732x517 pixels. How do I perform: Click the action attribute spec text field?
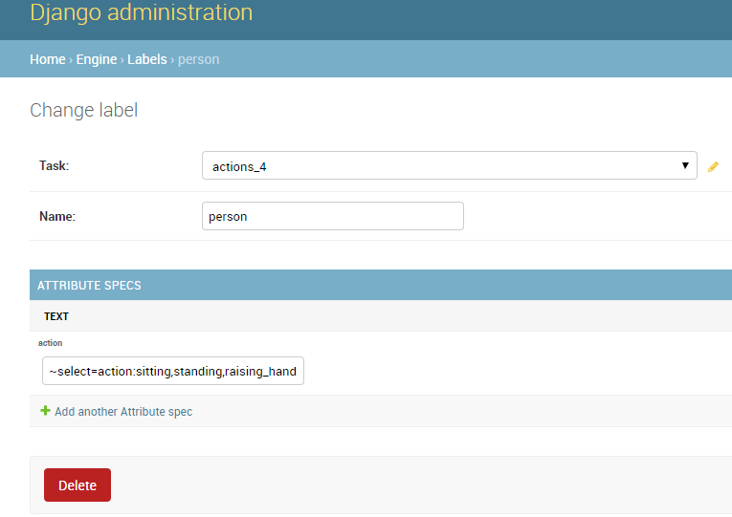(173, 371)
